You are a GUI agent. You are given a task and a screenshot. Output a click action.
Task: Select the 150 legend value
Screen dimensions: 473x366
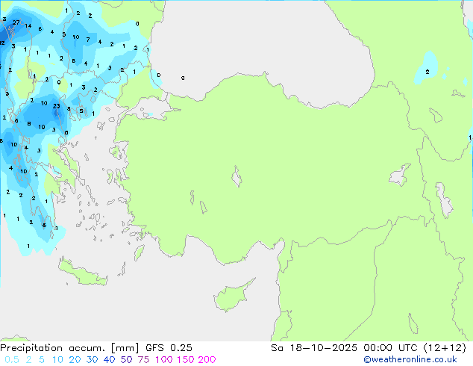184,360
